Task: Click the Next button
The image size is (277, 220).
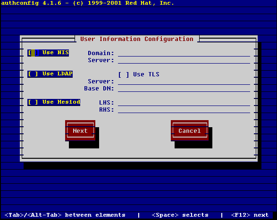Action: click(80, 130)
